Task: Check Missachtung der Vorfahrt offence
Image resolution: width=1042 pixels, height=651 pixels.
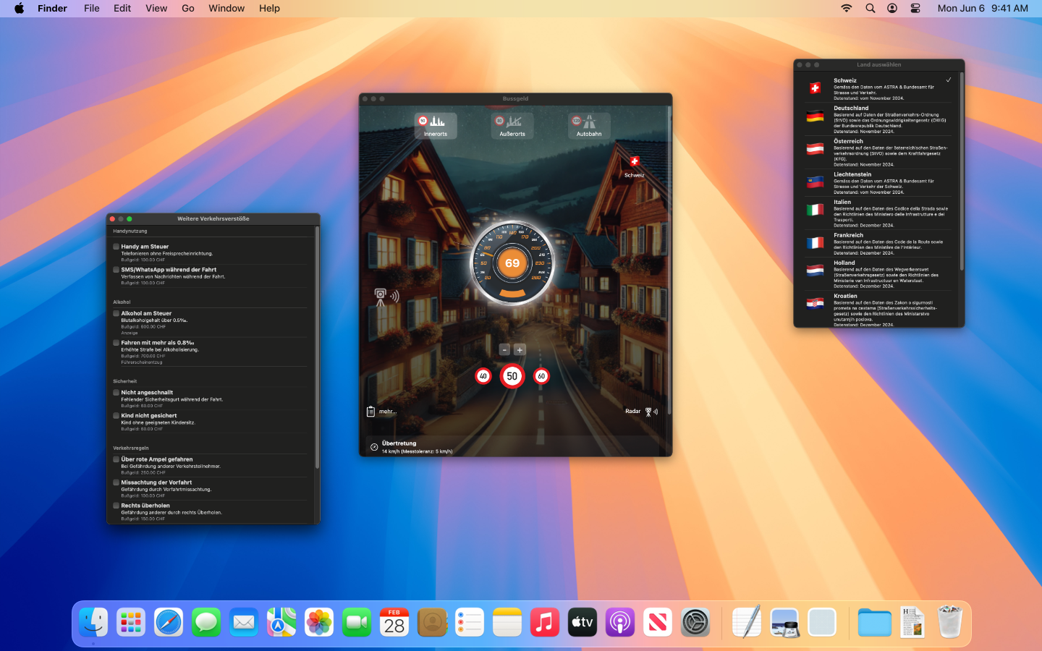Action: [116, 482]
